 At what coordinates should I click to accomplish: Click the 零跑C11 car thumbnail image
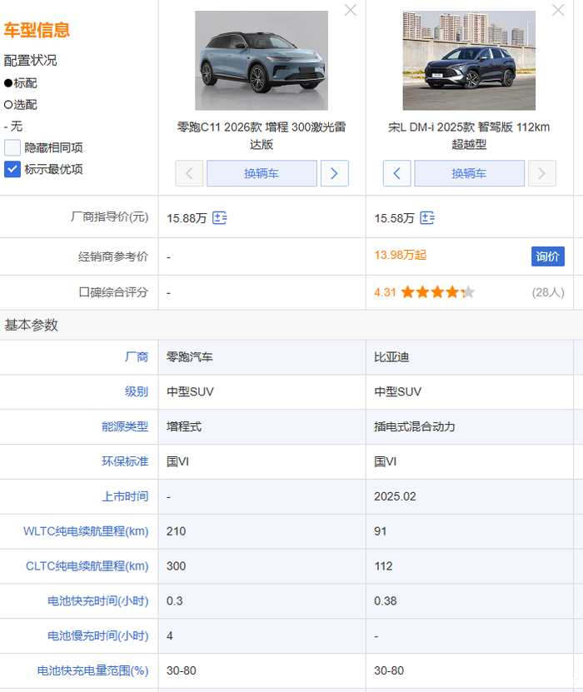pyautogui.click(x=262, y=60)
